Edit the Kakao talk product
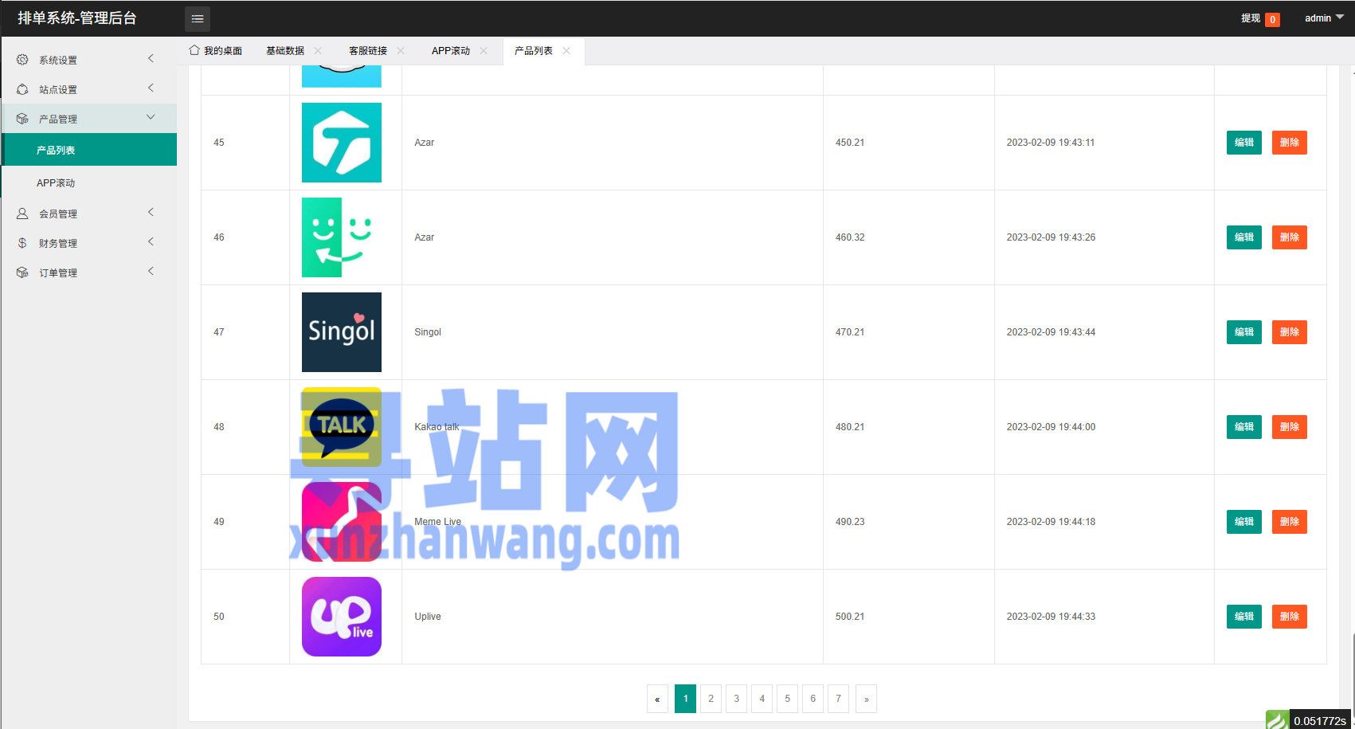Viewport: 1355px width, 729px height. coord(1244,427)
